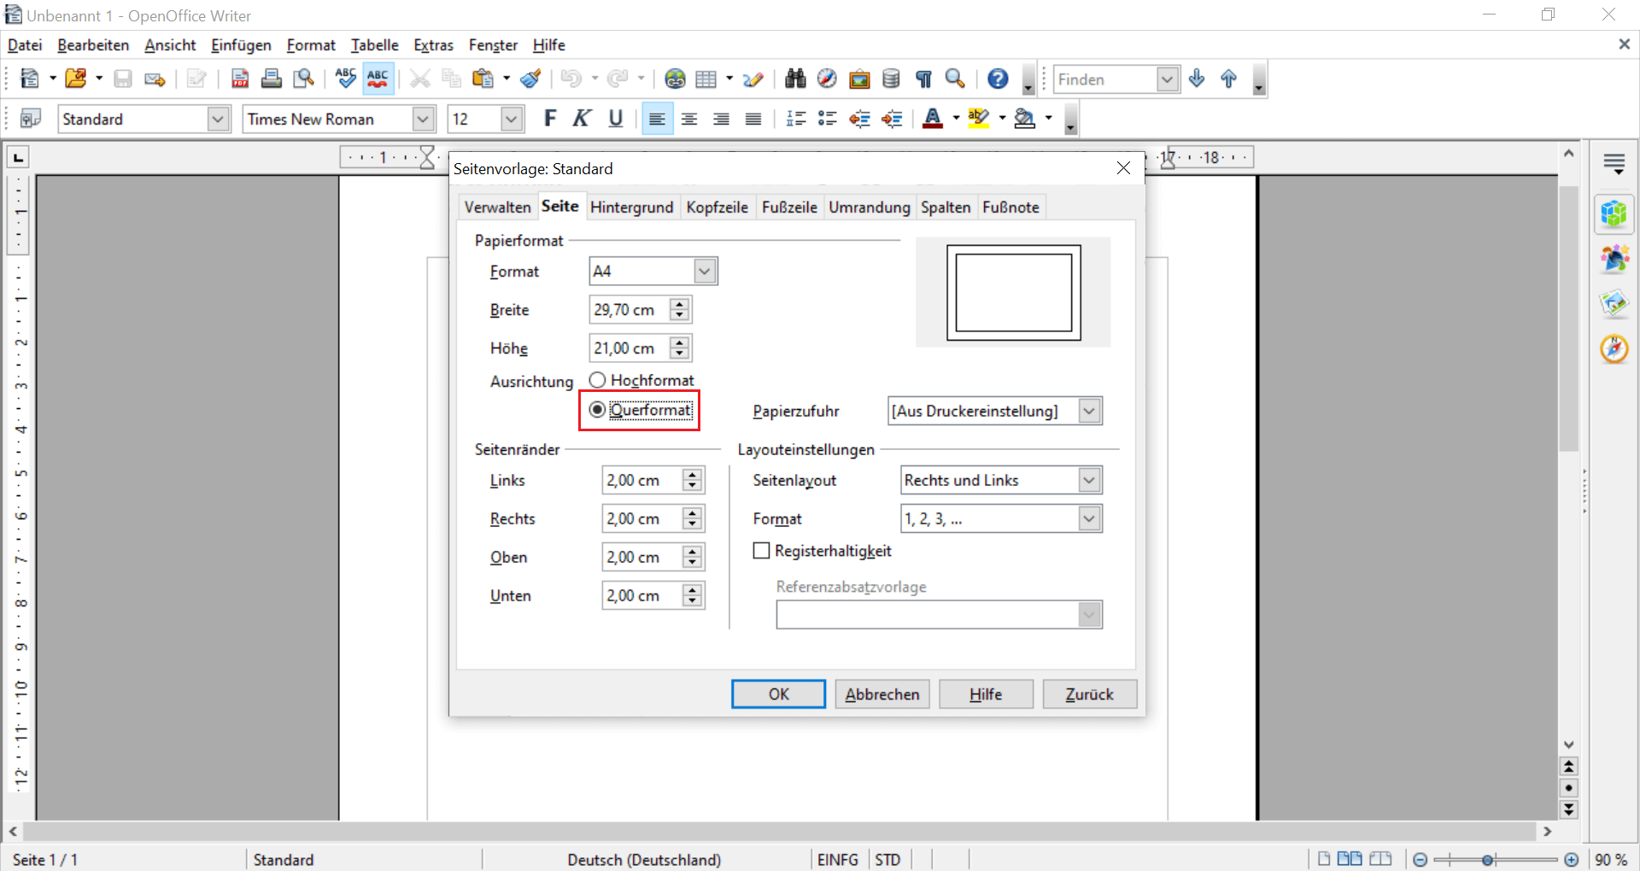
Task: Open the Navigator compass icon in the sidebar
Action: point(1615,348)
